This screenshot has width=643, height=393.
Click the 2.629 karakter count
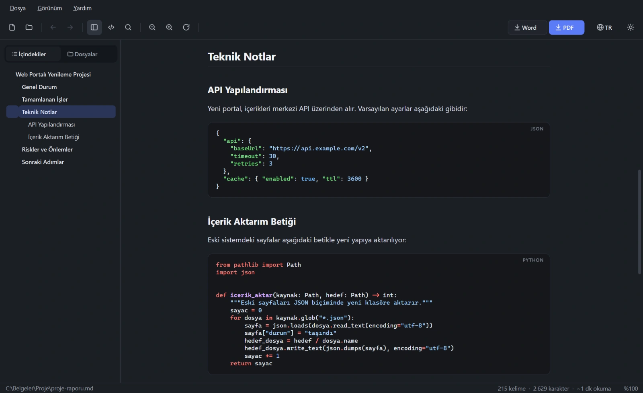tap(551, 389)
